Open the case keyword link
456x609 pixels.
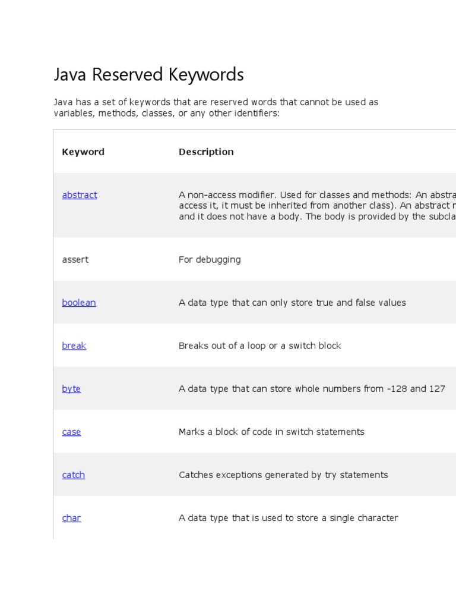(x=71, y=432)
